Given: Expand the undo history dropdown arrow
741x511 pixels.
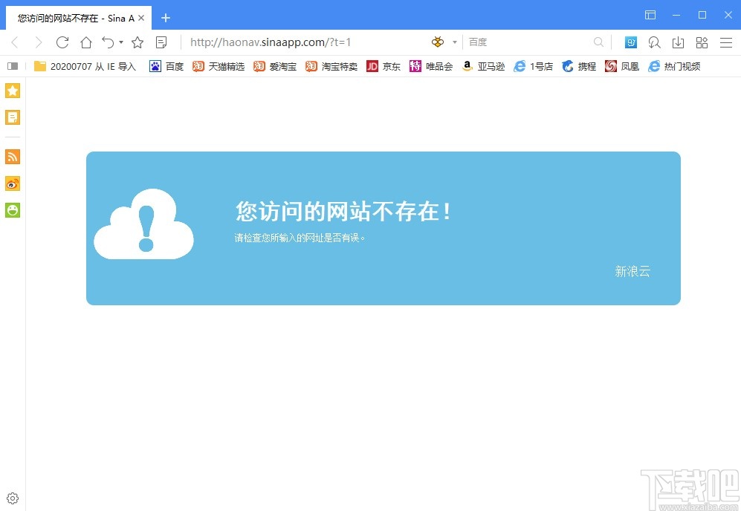Looking at the screenshot, I should pyautogui.click(x=120, y=42).
